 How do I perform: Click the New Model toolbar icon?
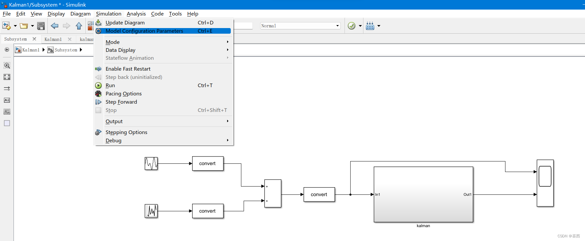(6, 26)
